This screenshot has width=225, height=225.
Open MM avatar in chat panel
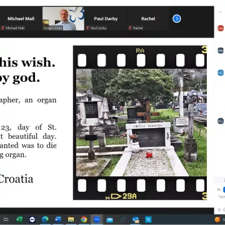221,51
